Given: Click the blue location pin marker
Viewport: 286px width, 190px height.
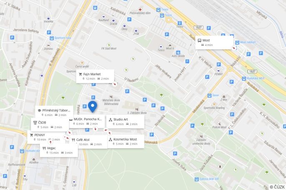Looking at the screenshot, I should 93,107.
